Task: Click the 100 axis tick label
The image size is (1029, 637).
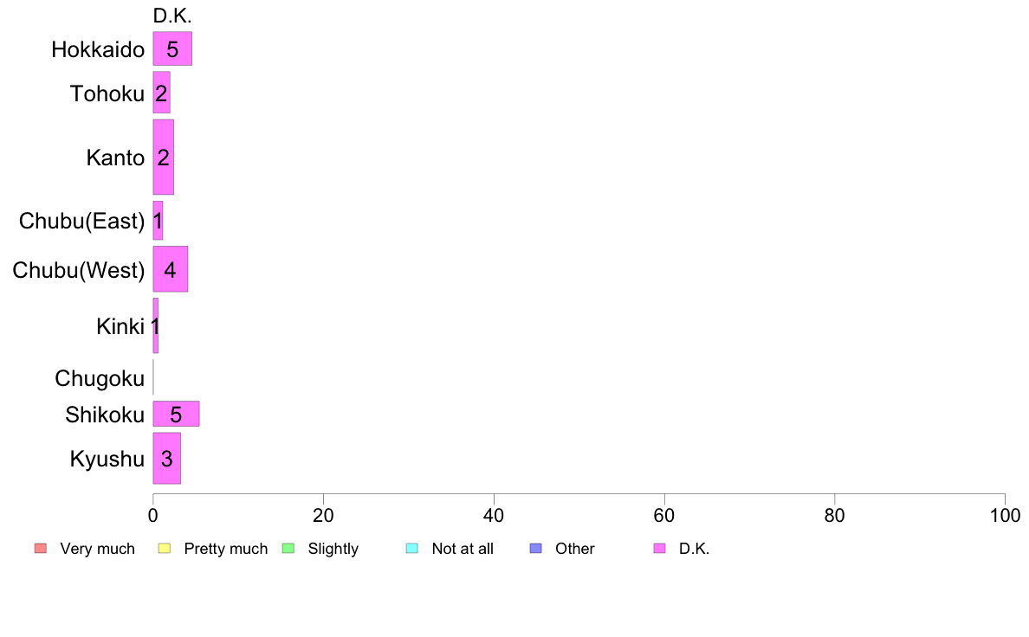Action: point(1005,516)
